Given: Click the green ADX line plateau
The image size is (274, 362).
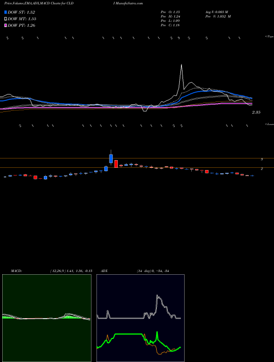Looking at the screenshot, I should click(129, 334).
